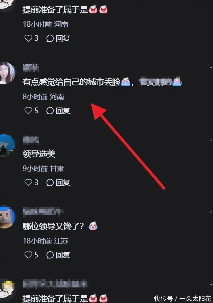Click reply bubble icon under first 河南 comment
Viewport: 213px width, 303px height.
tap(50, 38)
